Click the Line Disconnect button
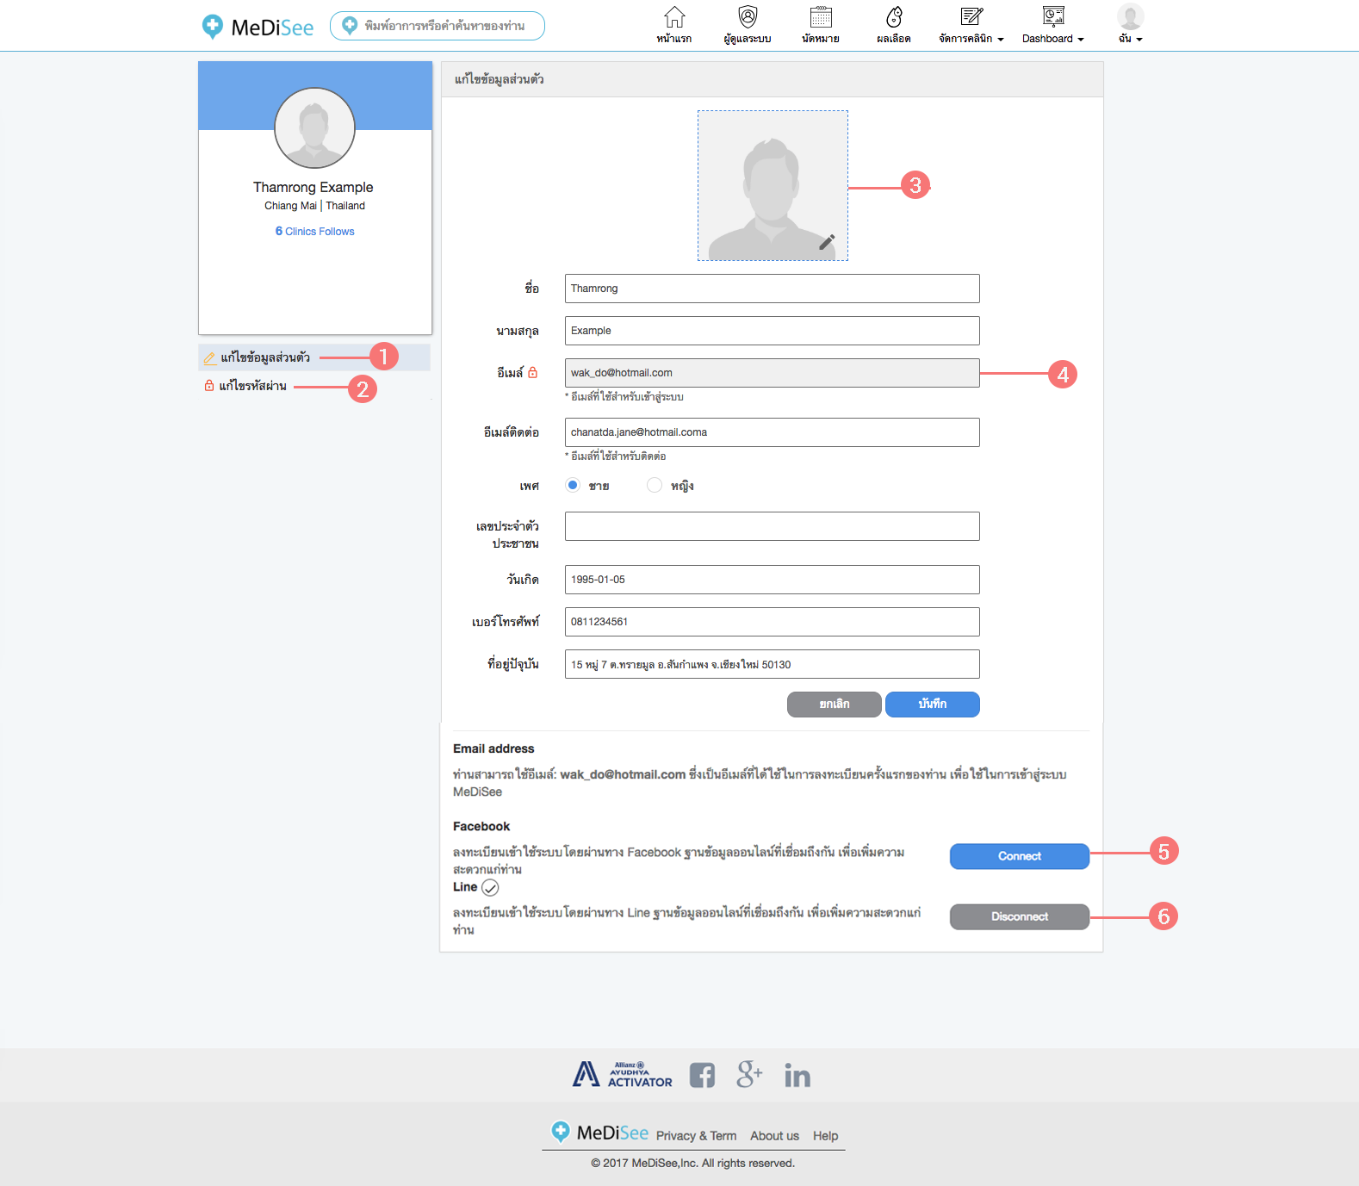Image resolution: width=1359 pixels, height=1186 pixels. (1019, 916)
